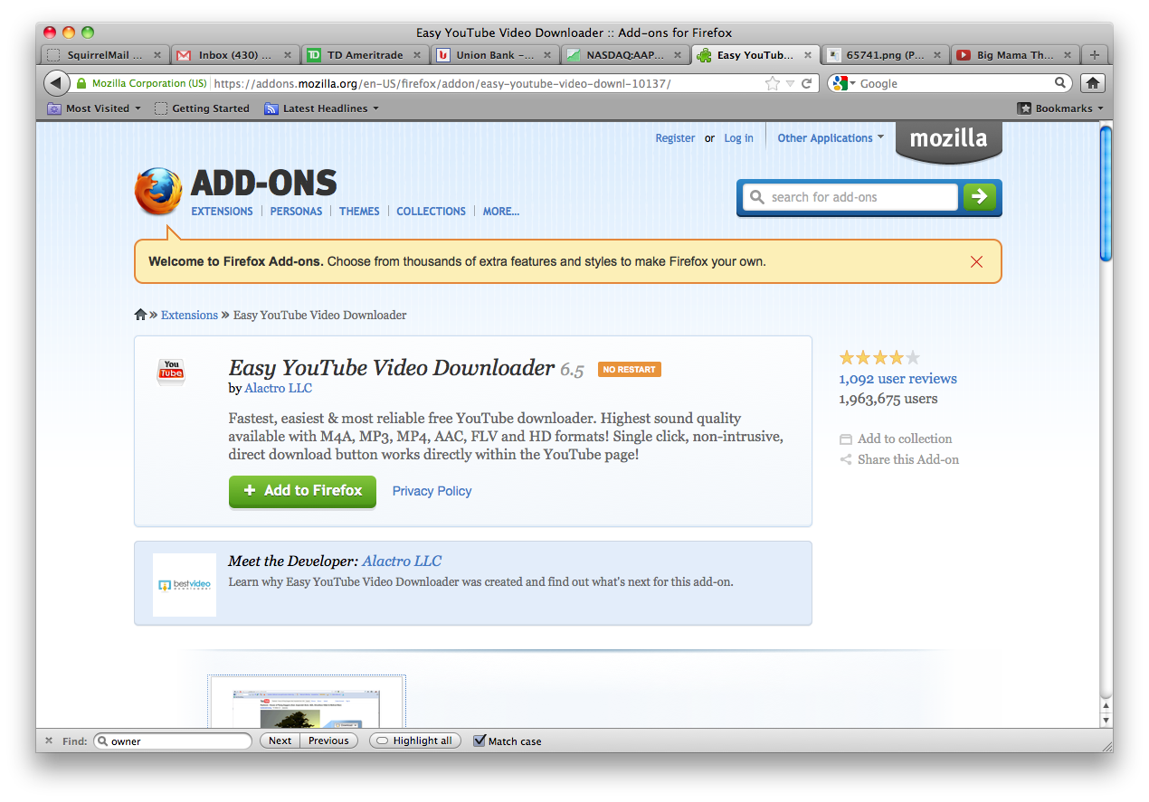1149x802 pixels.
Task: Open the Getting Started bookmark
Action: click(x=202, y=109)
